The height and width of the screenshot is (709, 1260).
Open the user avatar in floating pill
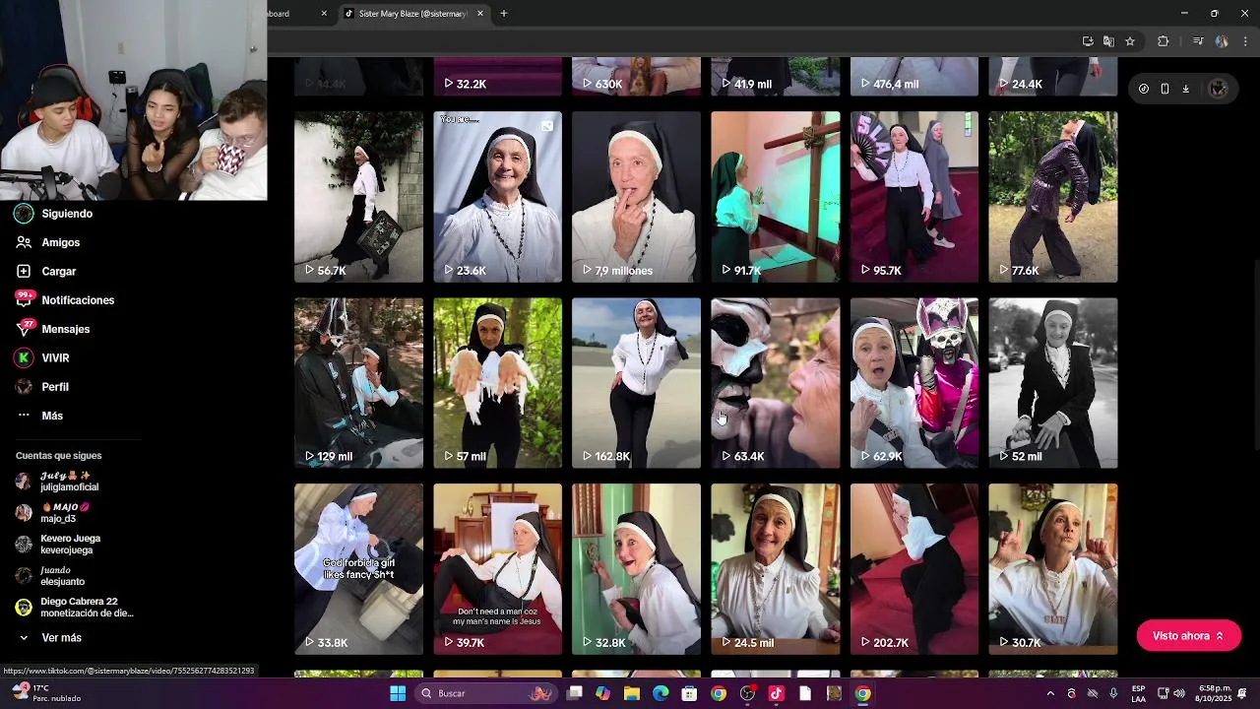1218,89
